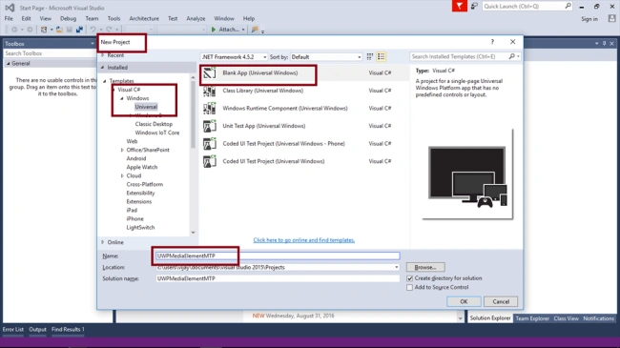Image resolution: width=620 pixels, height=348 pixels.
Task: Click the Save All toolbar icon
Action: tap(79, 30)
